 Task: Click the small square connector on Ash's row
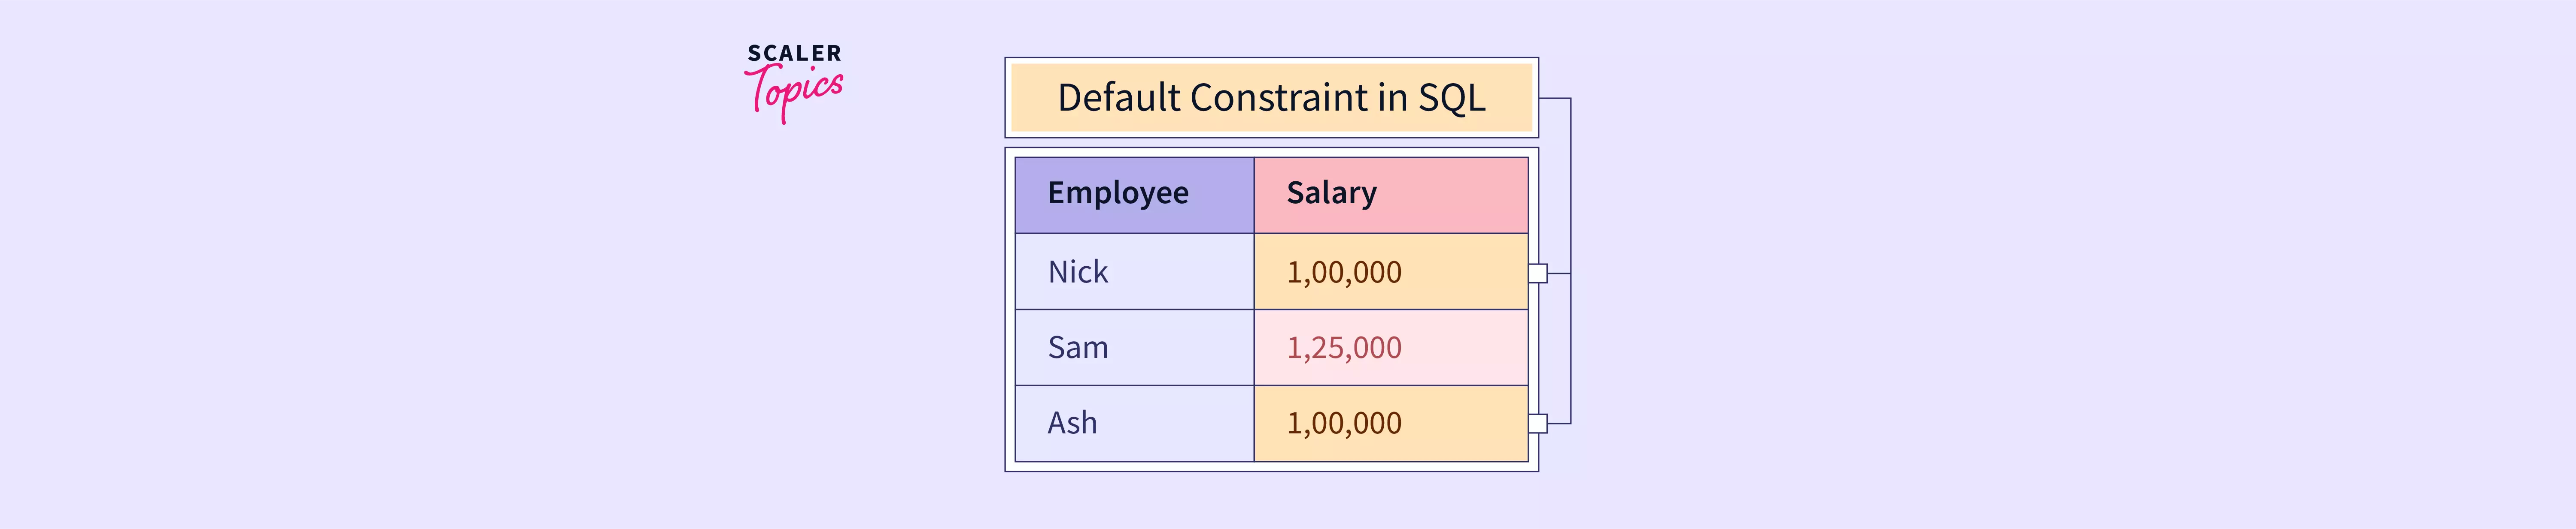1538,423
